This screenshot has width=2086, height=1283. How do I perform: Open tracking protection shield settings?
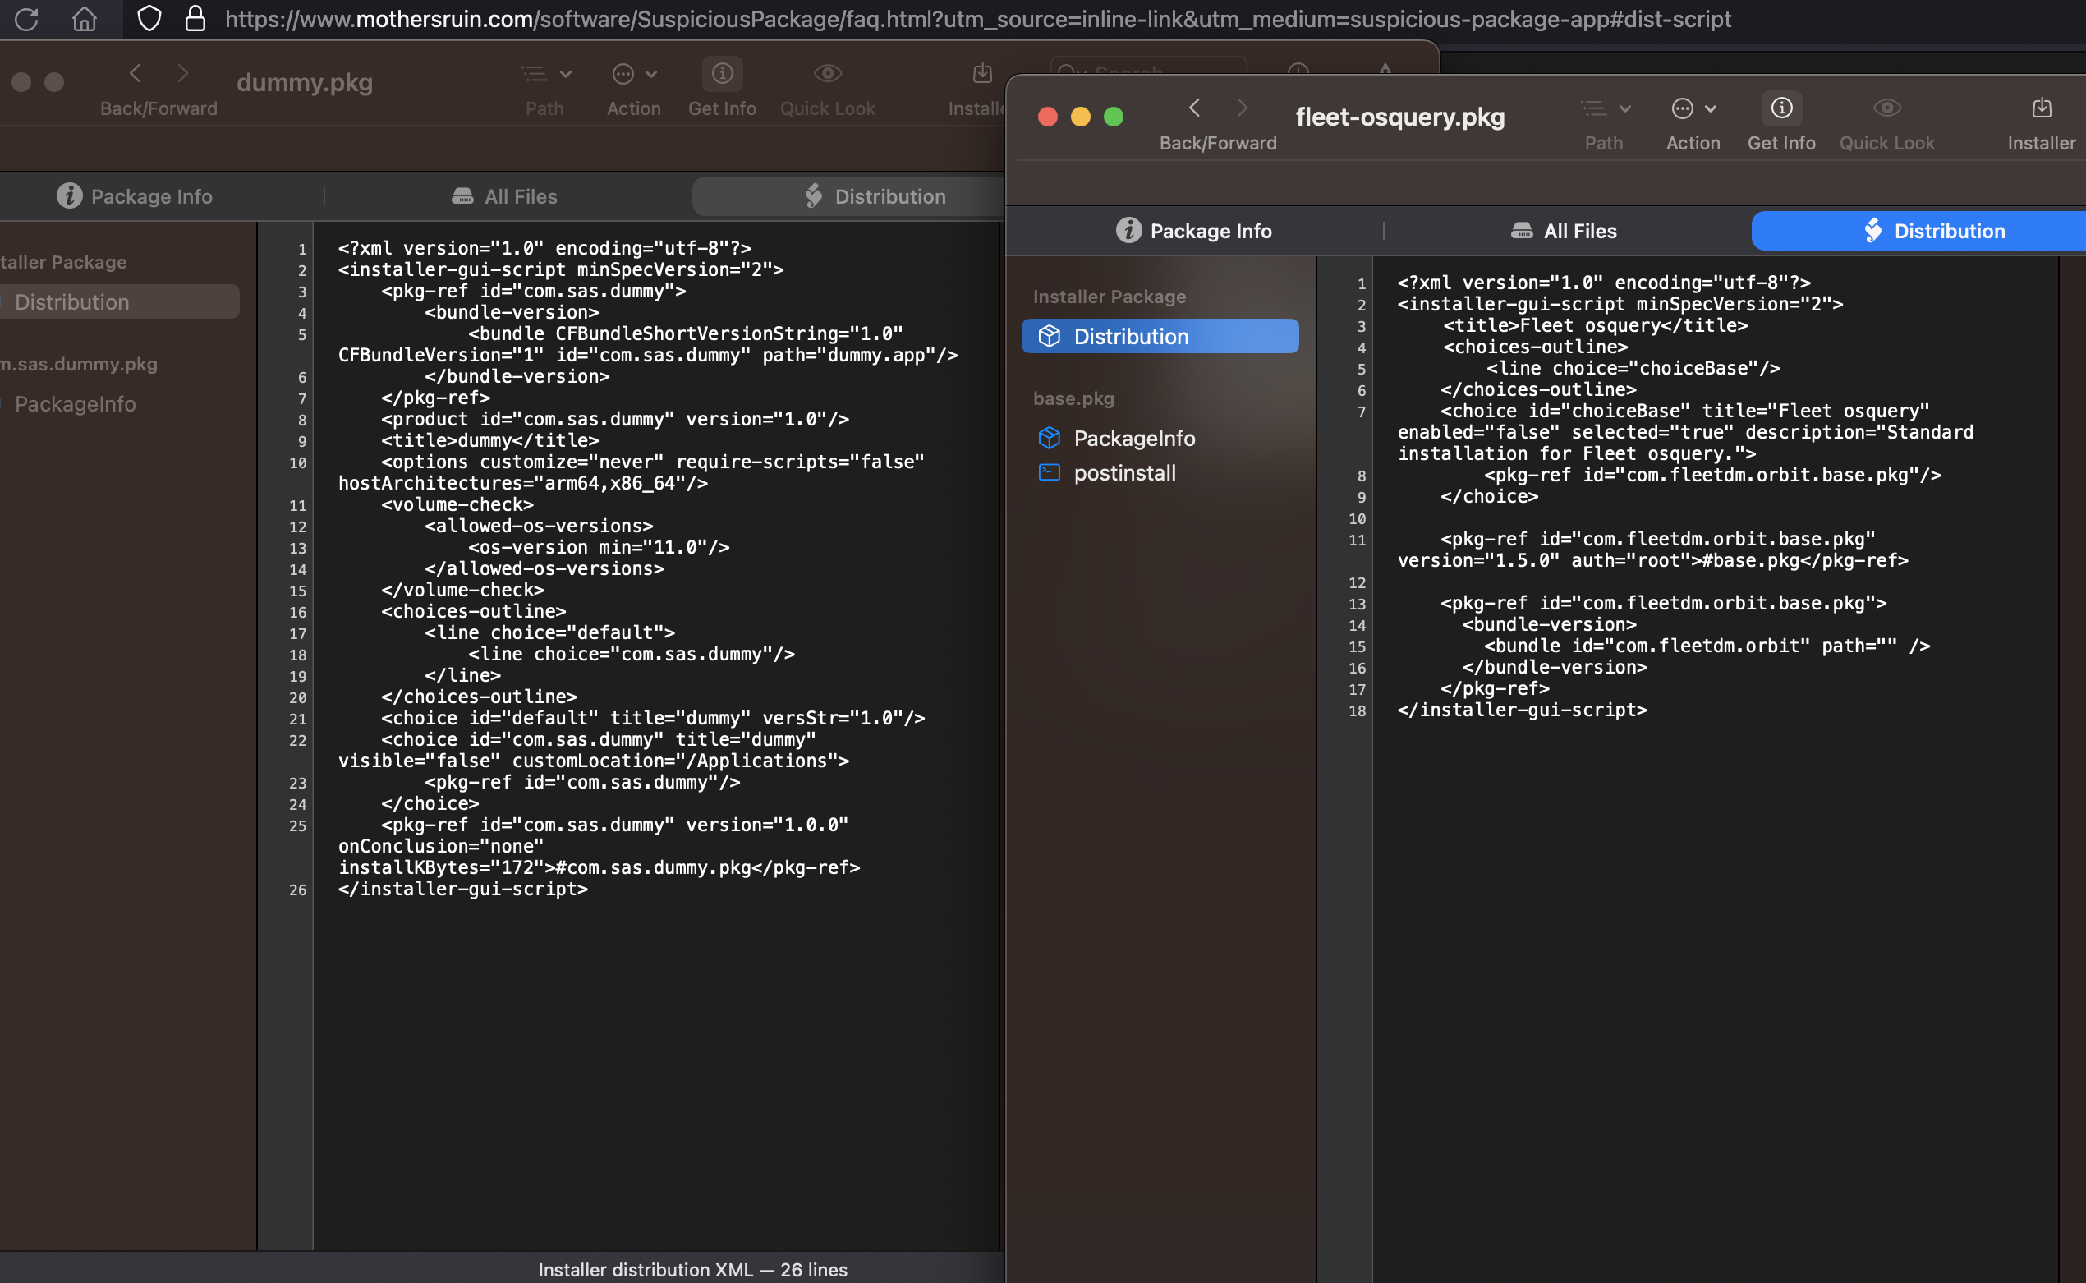pyautogui.click(x=149, y=19)
